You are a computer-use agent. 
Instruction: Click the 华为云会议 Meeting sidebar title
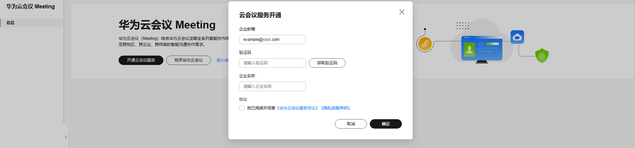30,6
